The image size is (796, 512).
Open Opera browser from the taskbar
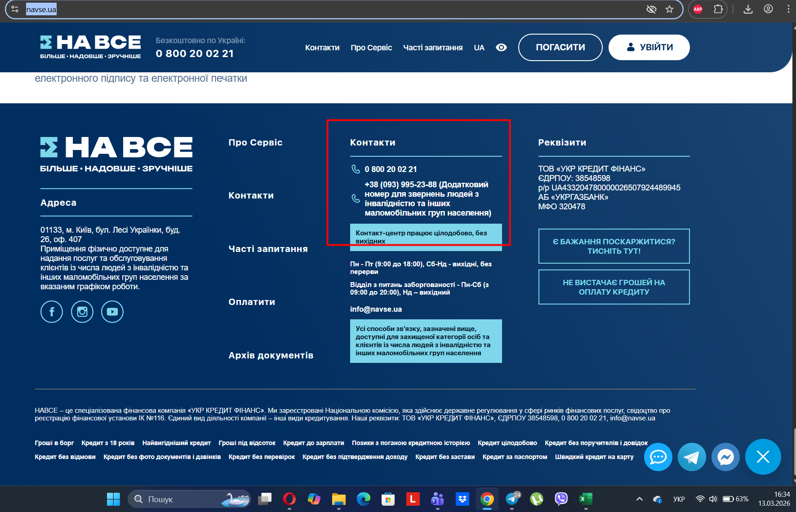289,499
